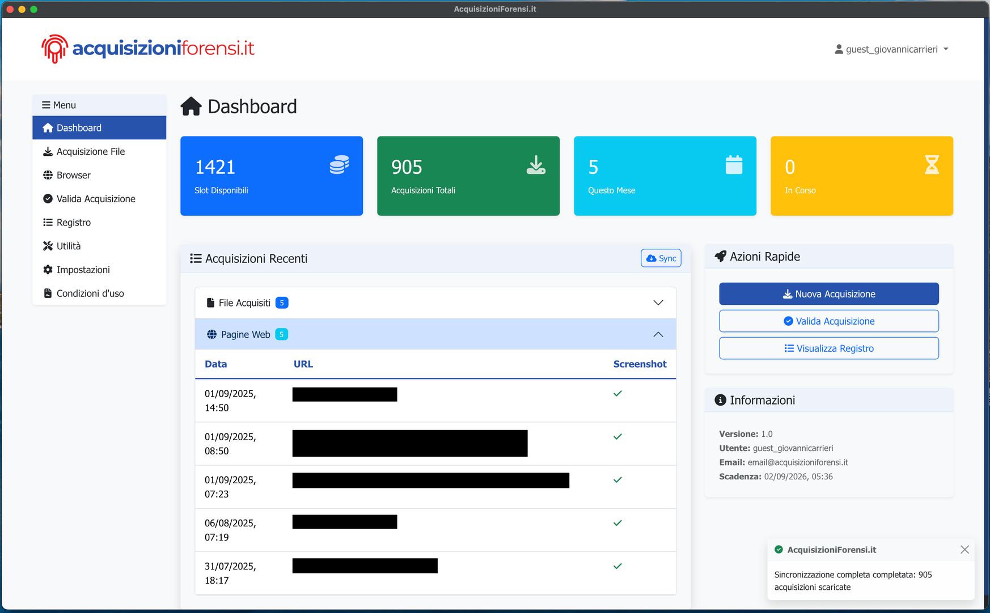Click the calendar icon on Questo Mese card
The height and width of the screenshot is (613, 990).
[734, 165]
